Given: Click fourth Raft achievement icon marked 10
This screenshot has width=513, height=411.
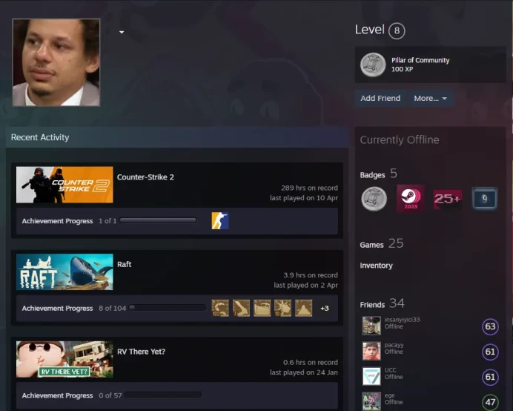Looking at the screenshot, I should coord(282,308).
